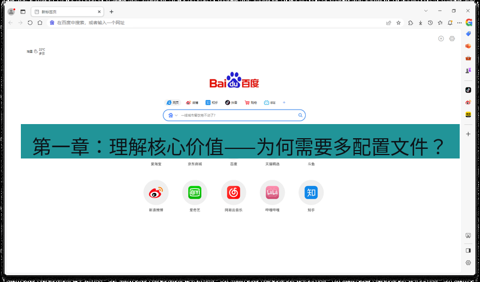The height and width of the screenshot is (282, 480).
Task: Open the yellow Meituan sidebar icon
Action: tap(468, 114)
